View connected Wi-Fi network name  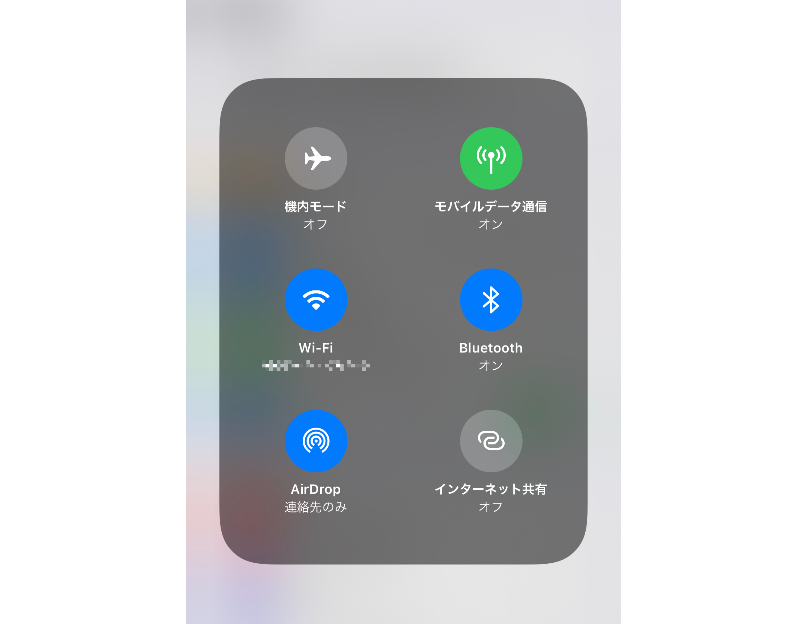coord(316,366)
